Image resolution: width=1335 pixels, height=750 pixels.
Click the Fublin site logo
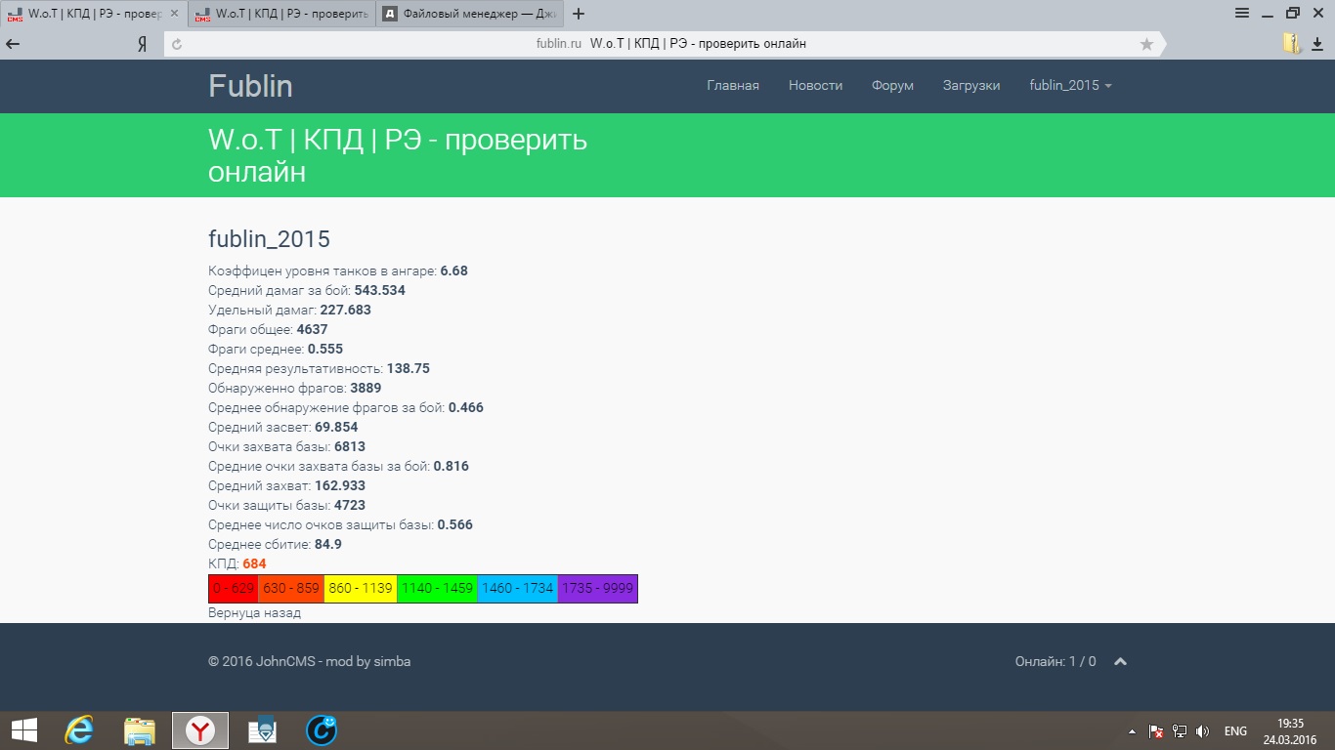[x=250, y=86]
